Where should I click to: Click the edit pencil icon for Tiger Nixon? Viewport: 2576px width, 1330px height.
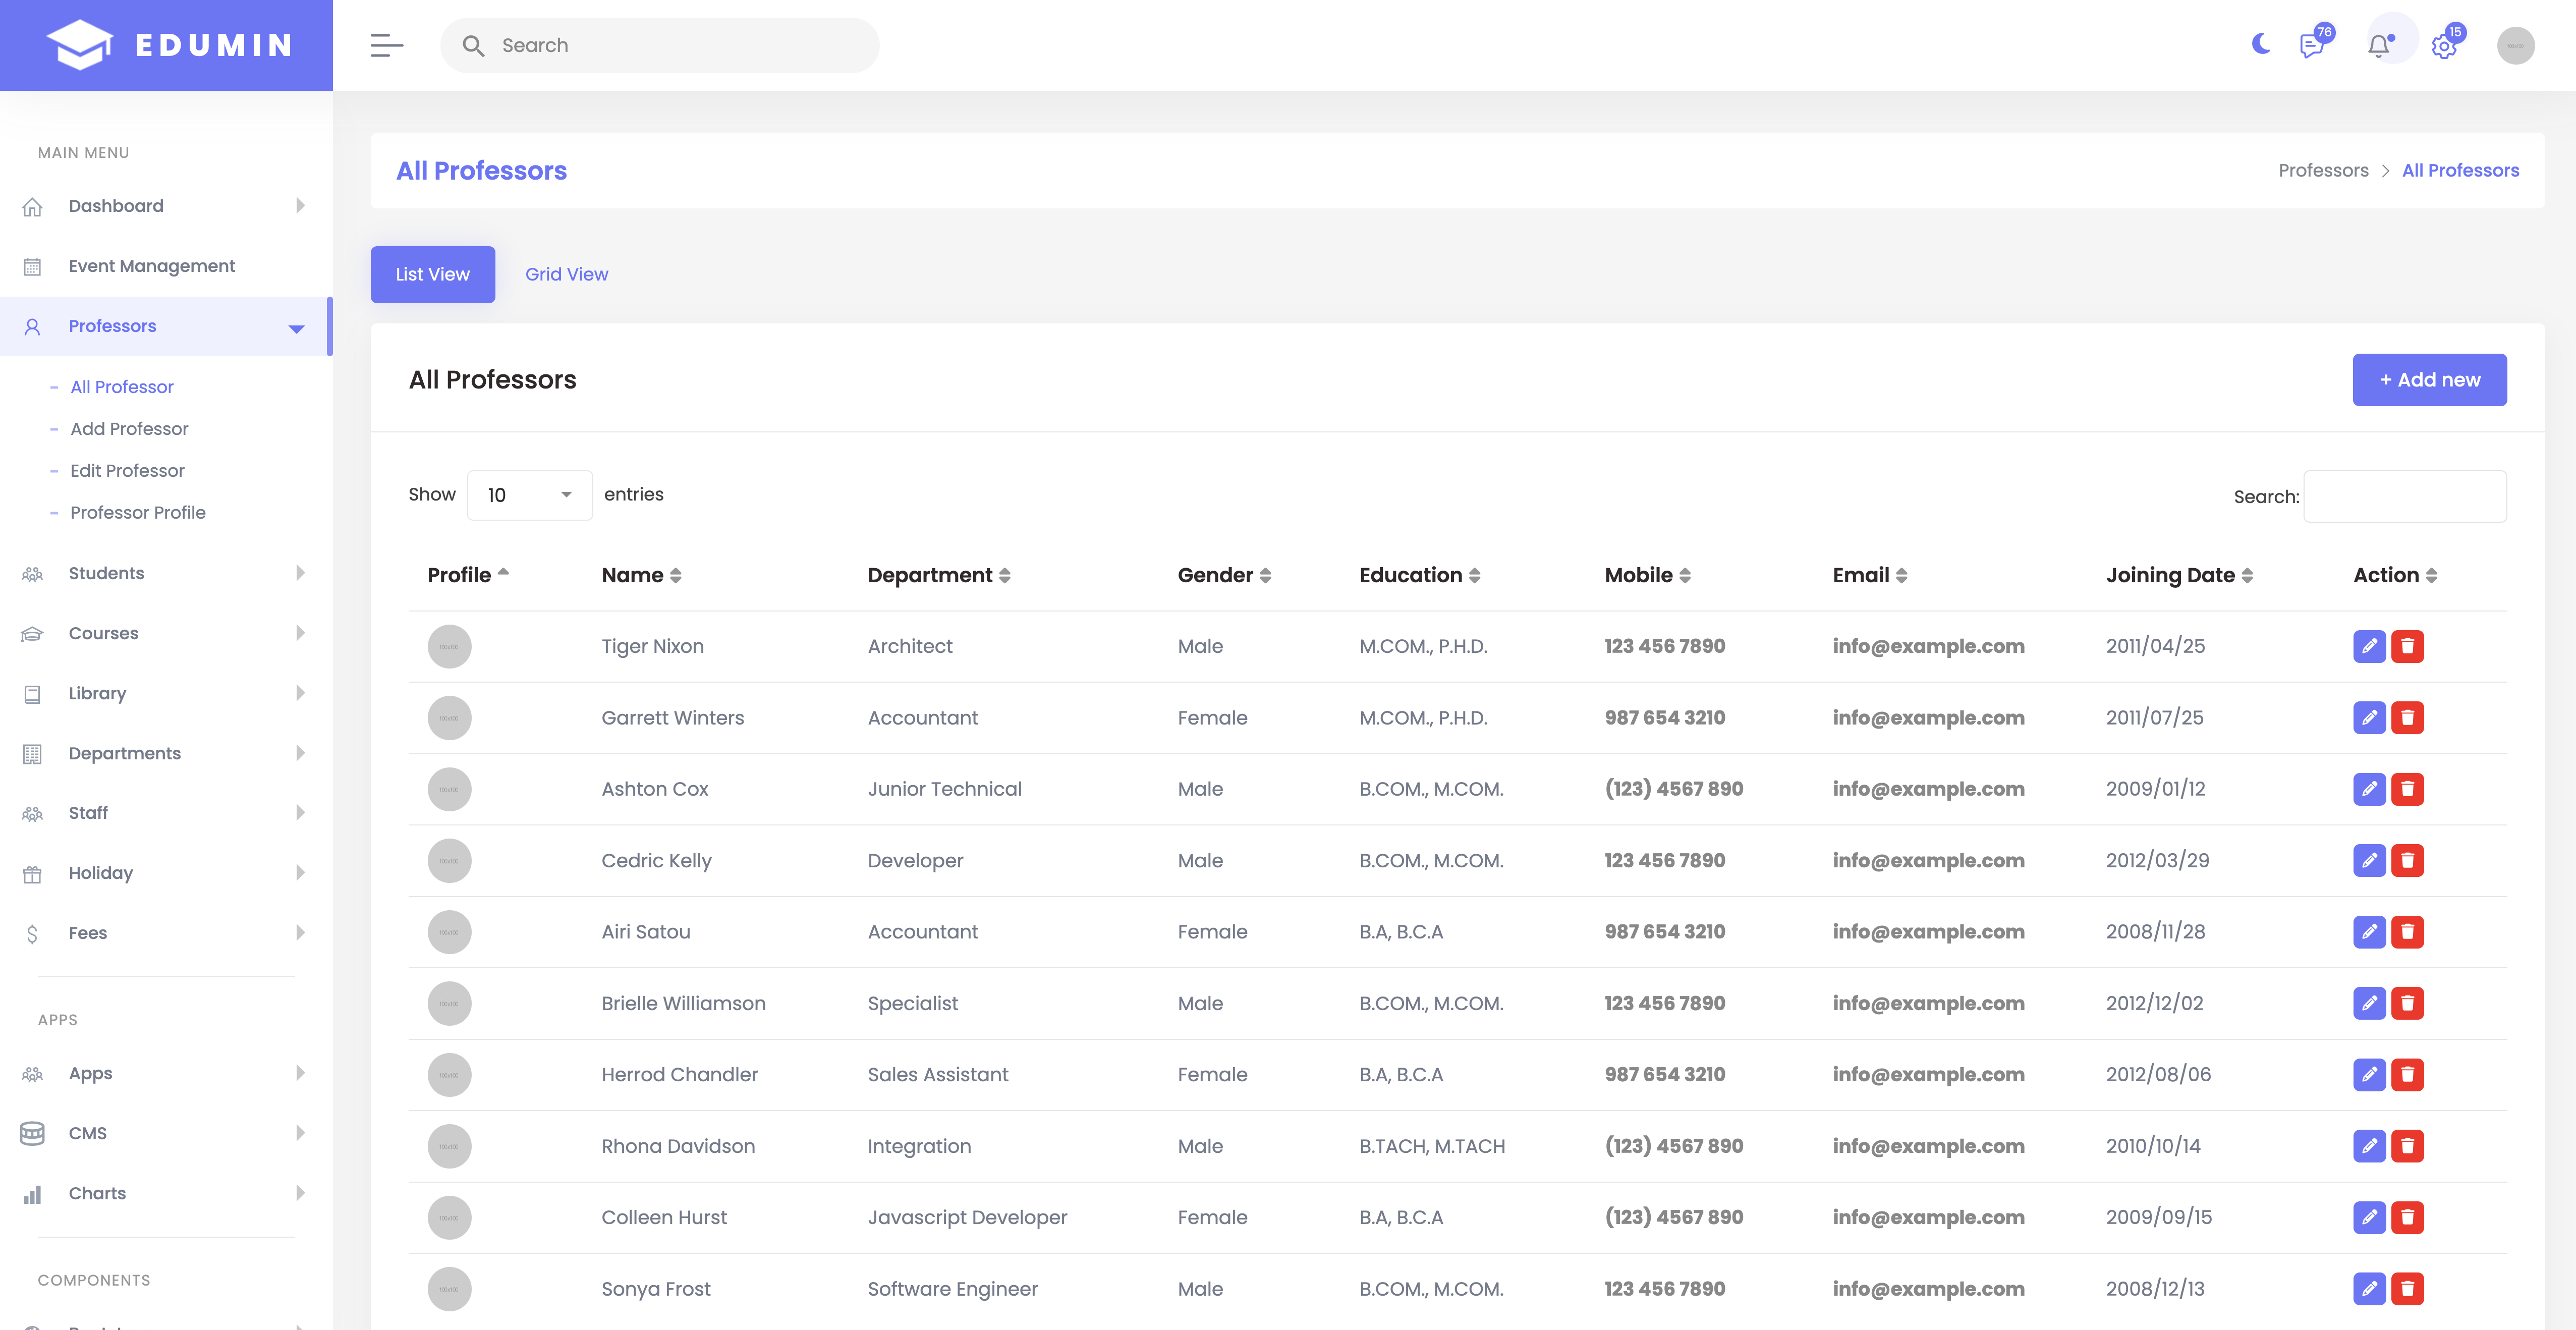(2369, 646)
